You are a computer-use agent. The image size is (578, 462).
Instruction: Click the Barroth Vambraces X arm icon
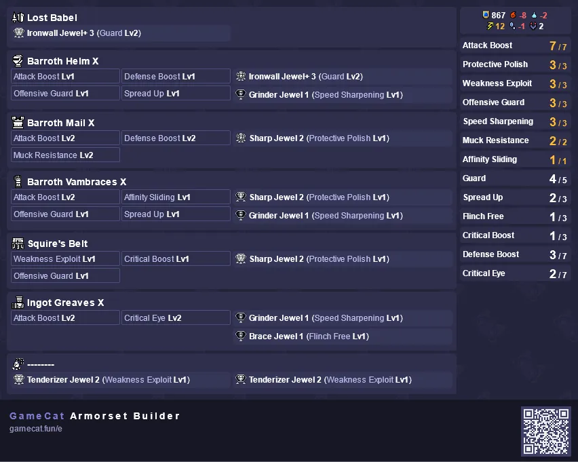click(18, 181)
